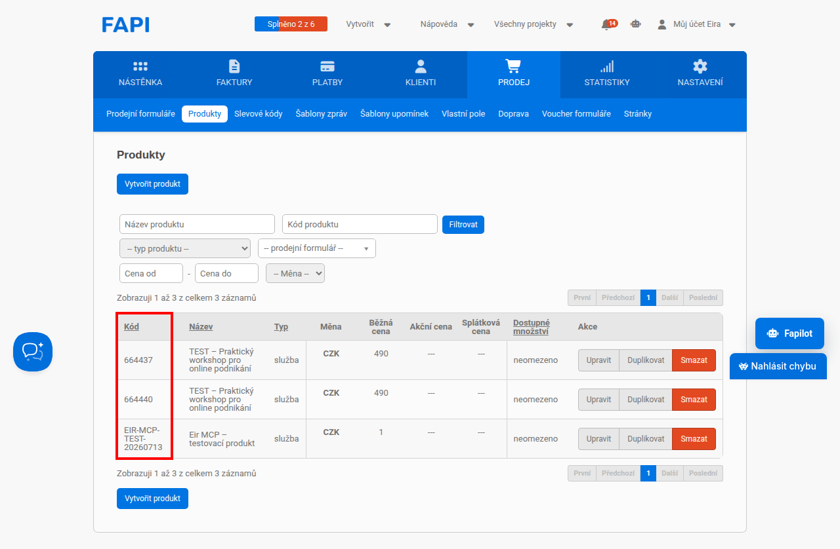Click the Cena do input field
This screenshot has height=549, width=840.
(x=226, y=273)
